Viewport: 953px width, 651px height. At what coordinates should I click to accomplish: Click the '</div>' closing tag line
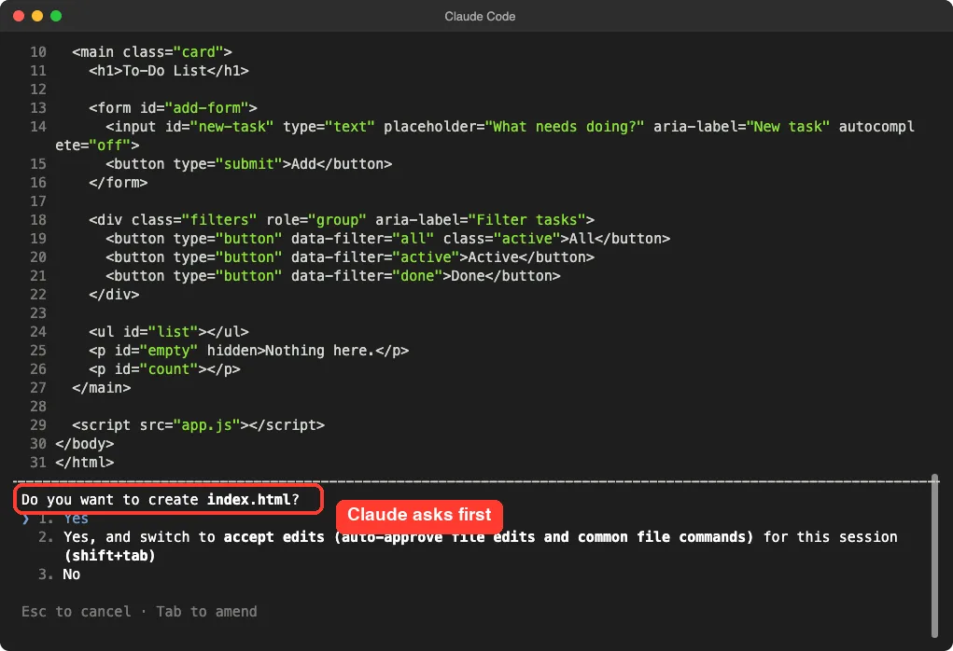pos(114,295)
